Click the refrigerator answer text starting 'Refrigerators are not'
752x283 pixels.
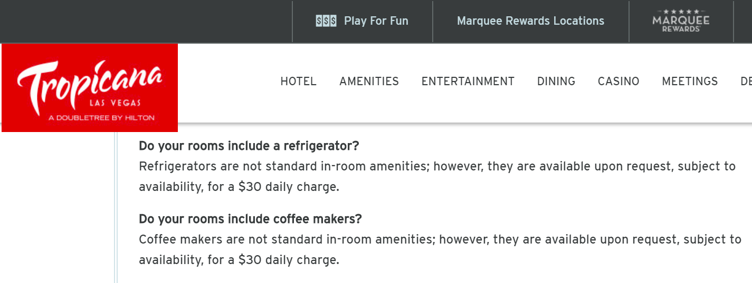[x=437, y=177]
